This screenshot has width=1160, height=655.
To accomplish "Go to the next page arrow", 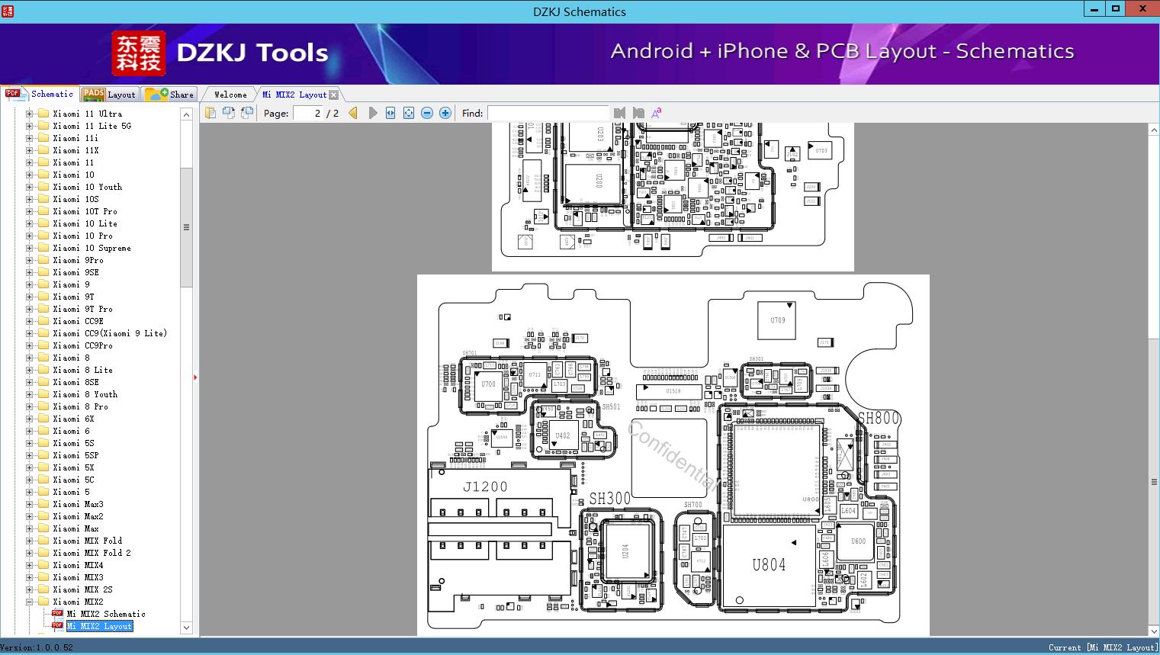I will pos(372,113).
